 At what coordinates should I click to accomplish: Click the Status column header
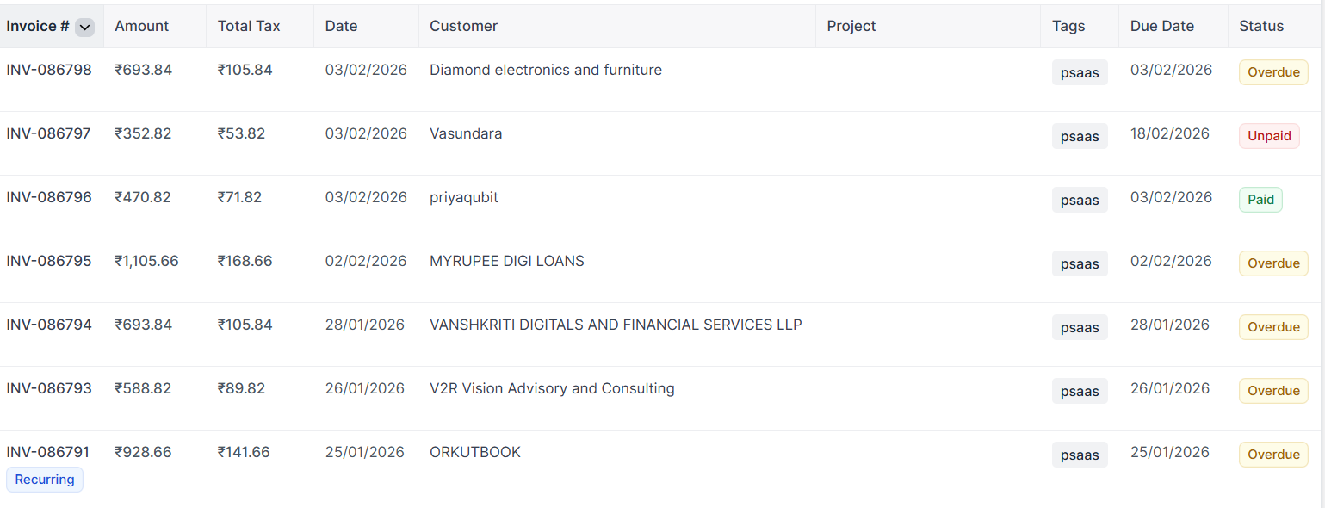pos(1261,26)
